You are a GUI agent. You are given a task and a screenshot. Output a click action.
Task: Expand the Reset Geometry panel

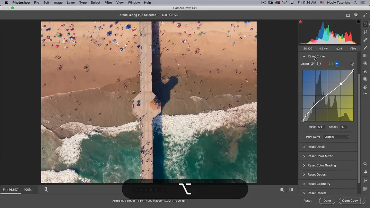[x=304, y=184]
